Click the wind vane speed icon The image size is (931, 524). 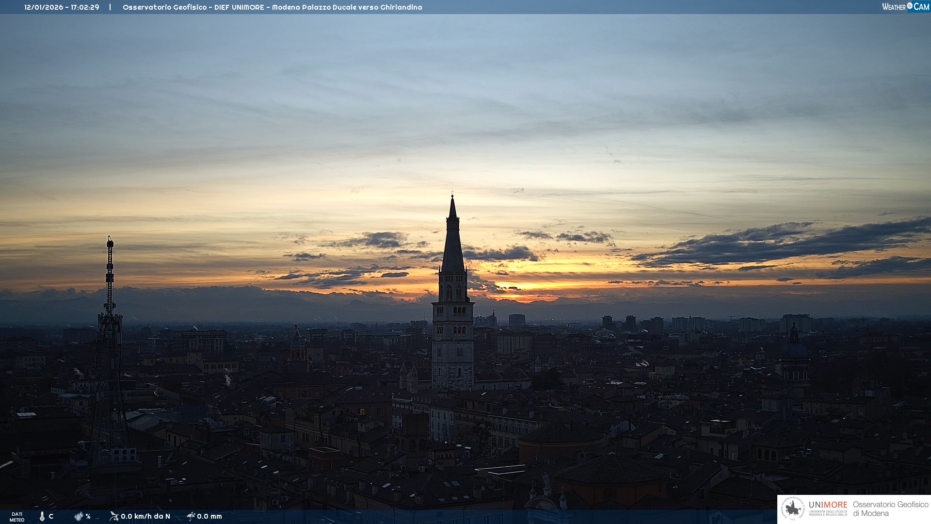114,516
